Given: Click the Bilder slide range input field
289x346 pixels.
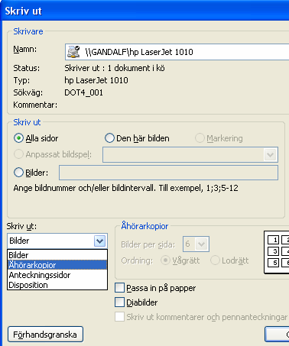Looking at the screenshot, I should coord(168,173).
